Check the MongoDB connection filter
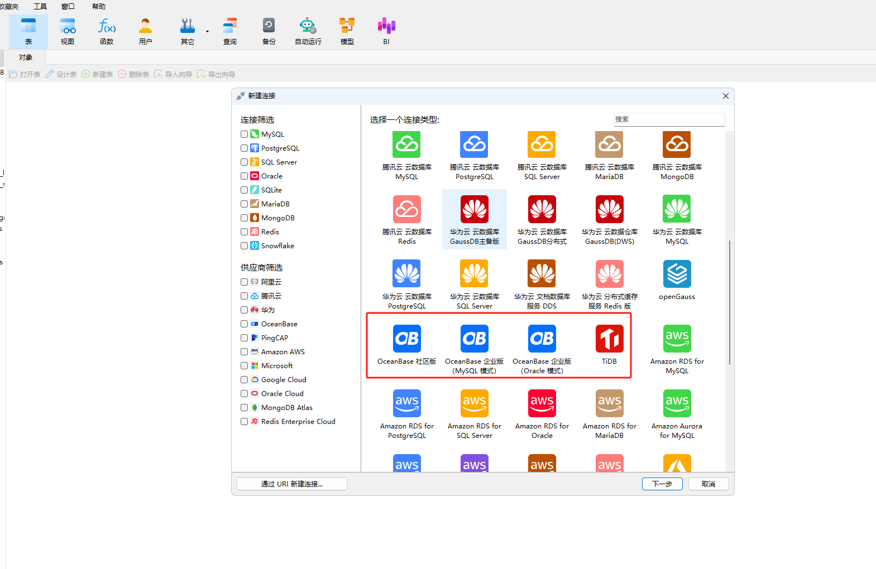Image resolution: width=876 pixels, height=569 pixels. (244, 218)
